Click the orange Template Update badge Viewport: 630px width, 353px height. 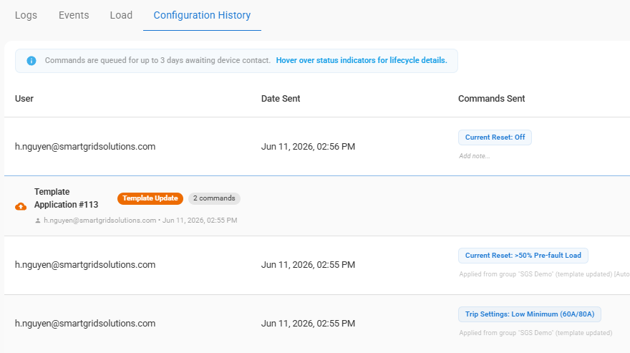(150, 198)
